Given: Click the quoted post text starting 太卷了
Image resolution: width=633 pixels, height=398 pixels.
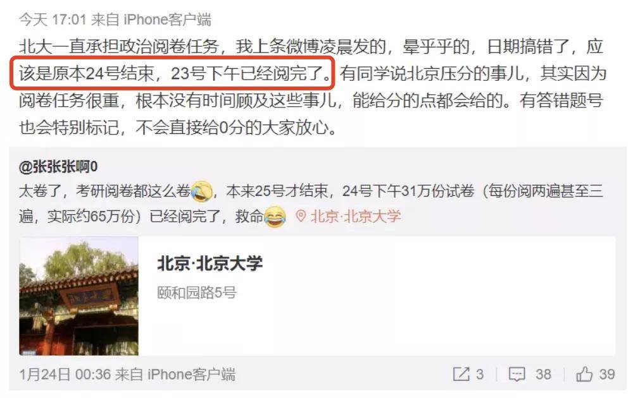Looking at the screenshot, I should pyautogui.click(x=311, y=203).
